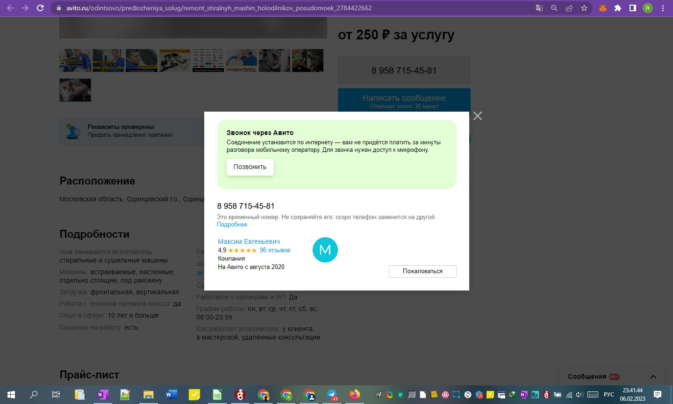Go back to previous page
673x404 pixels.
click(x=10, y=8)
